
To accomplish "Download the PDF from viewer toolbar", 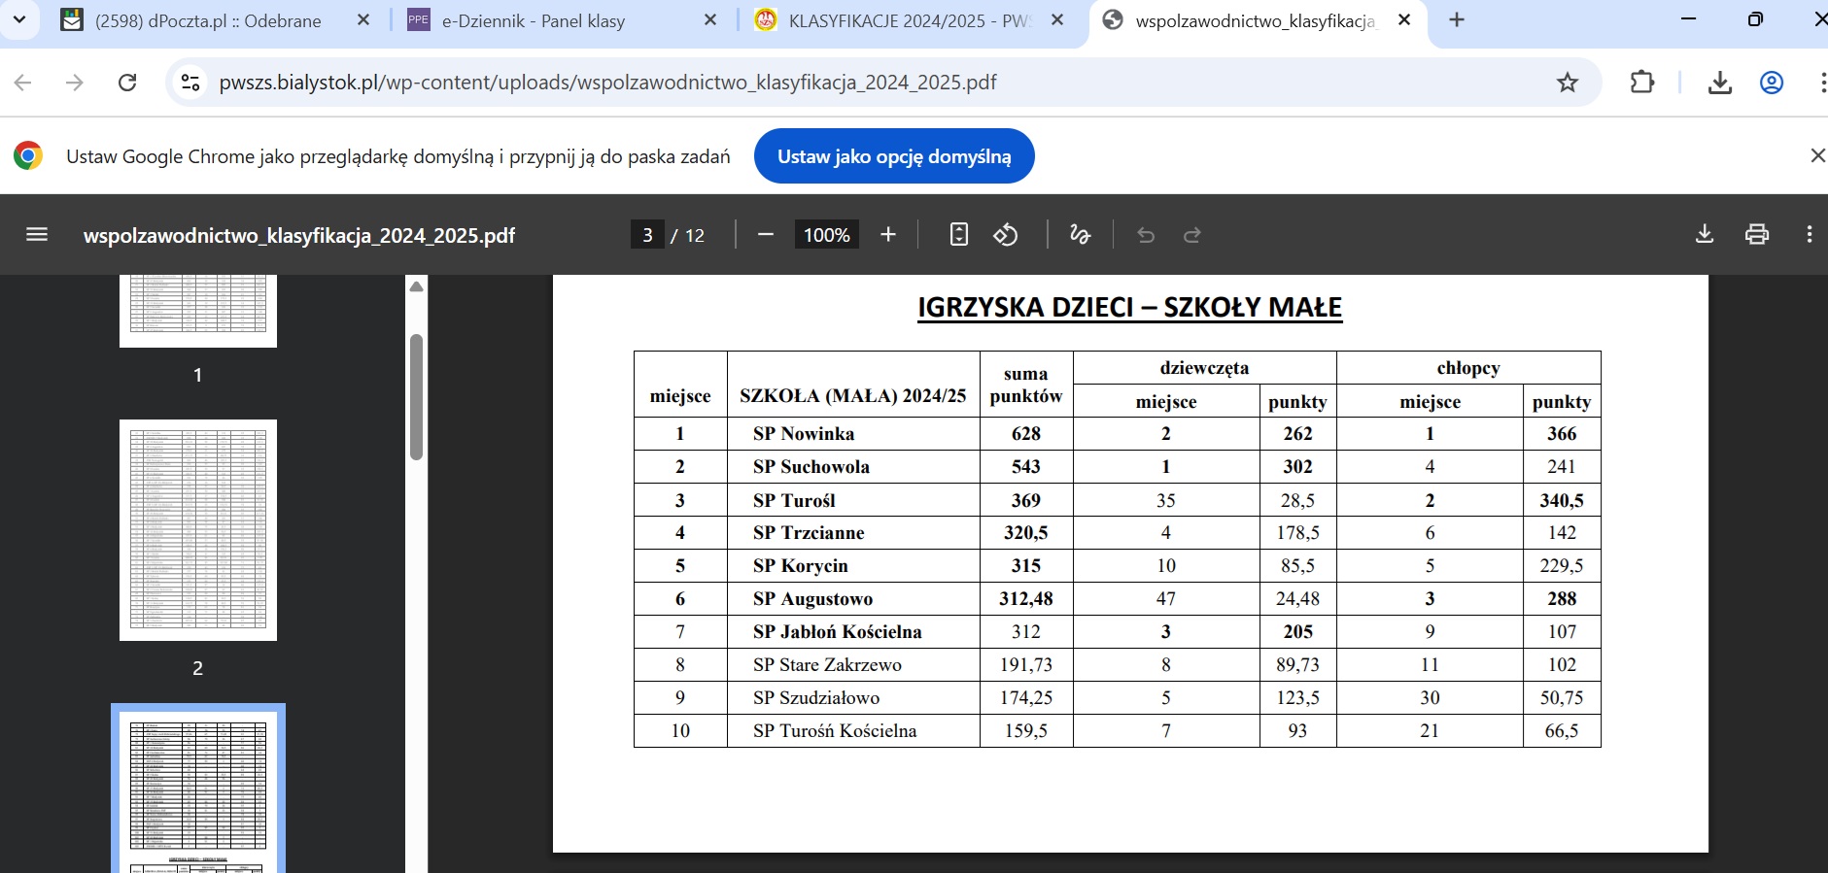I will tap(1704, 235).
